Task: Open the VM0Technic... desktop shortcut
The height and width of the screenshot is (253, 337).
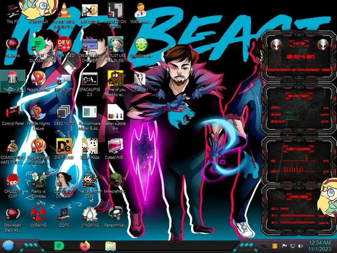Action: 141,14
